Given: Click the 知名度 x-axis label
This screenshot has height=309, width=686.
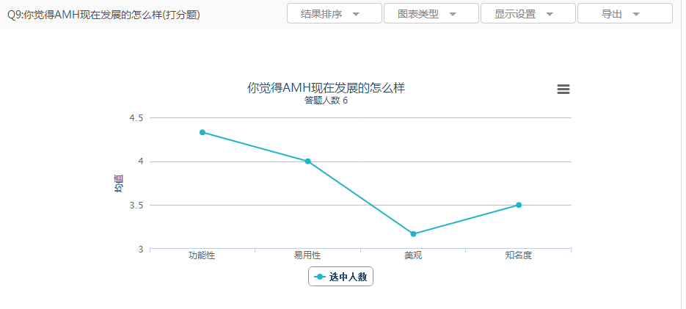Looking at the screenshot, I should [518, 255].
